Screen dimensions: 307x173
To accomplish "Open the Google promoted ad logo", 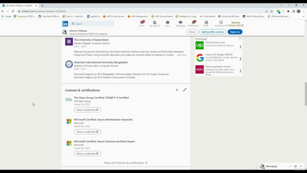I will (200, 58).
